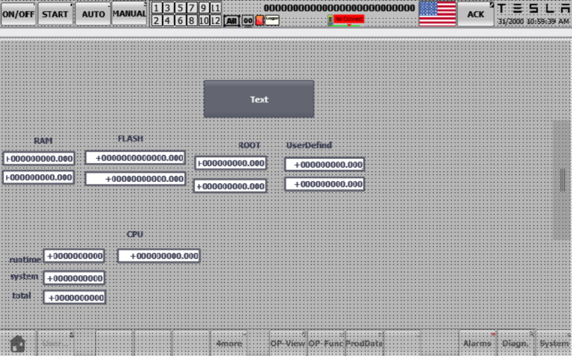Click the first RAM value field
Screen dimensions: 572x356
39,159
